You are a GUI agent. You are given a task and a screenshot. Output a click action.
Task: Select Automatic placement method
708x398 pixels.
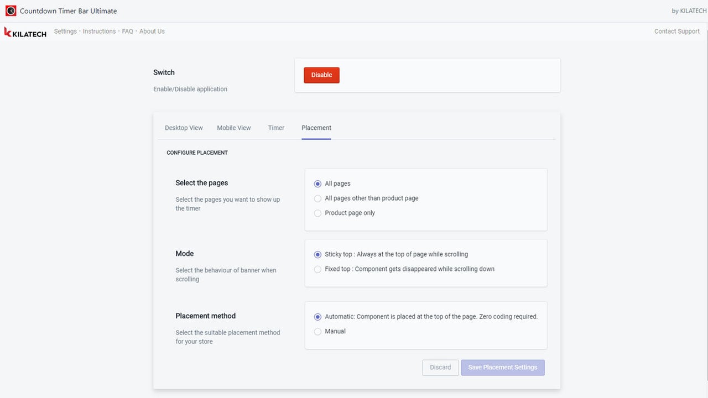tap(317, 317)
